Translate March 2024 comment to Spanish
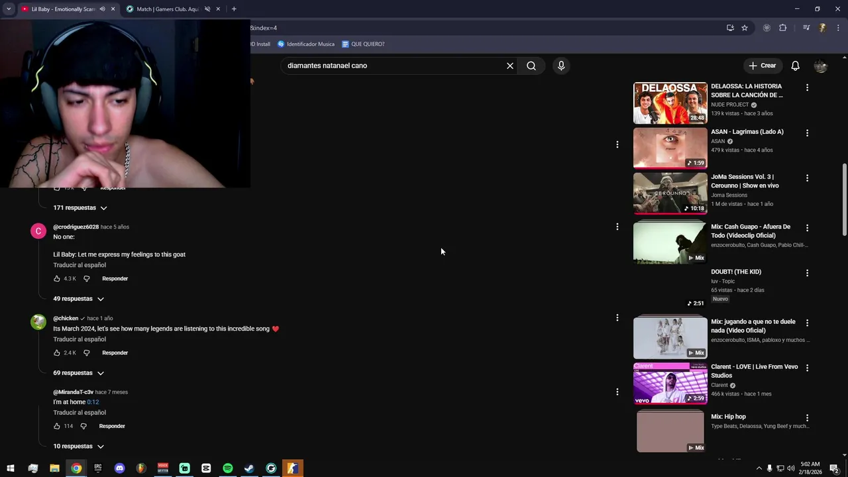848x477 pixels. 79,339
